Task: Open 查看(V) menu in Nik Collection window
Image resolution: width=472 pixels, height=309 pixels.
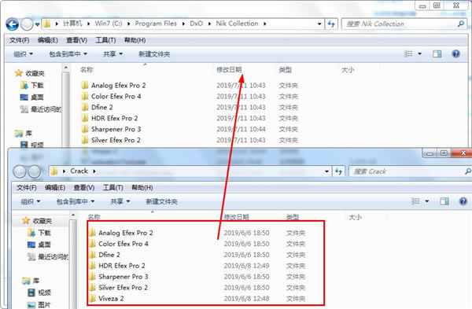Action: click(x=77, y=40)
